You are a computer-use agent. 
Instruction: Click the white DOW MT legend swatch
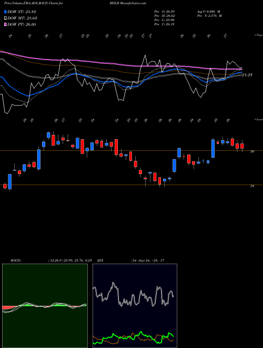(6, 18)
